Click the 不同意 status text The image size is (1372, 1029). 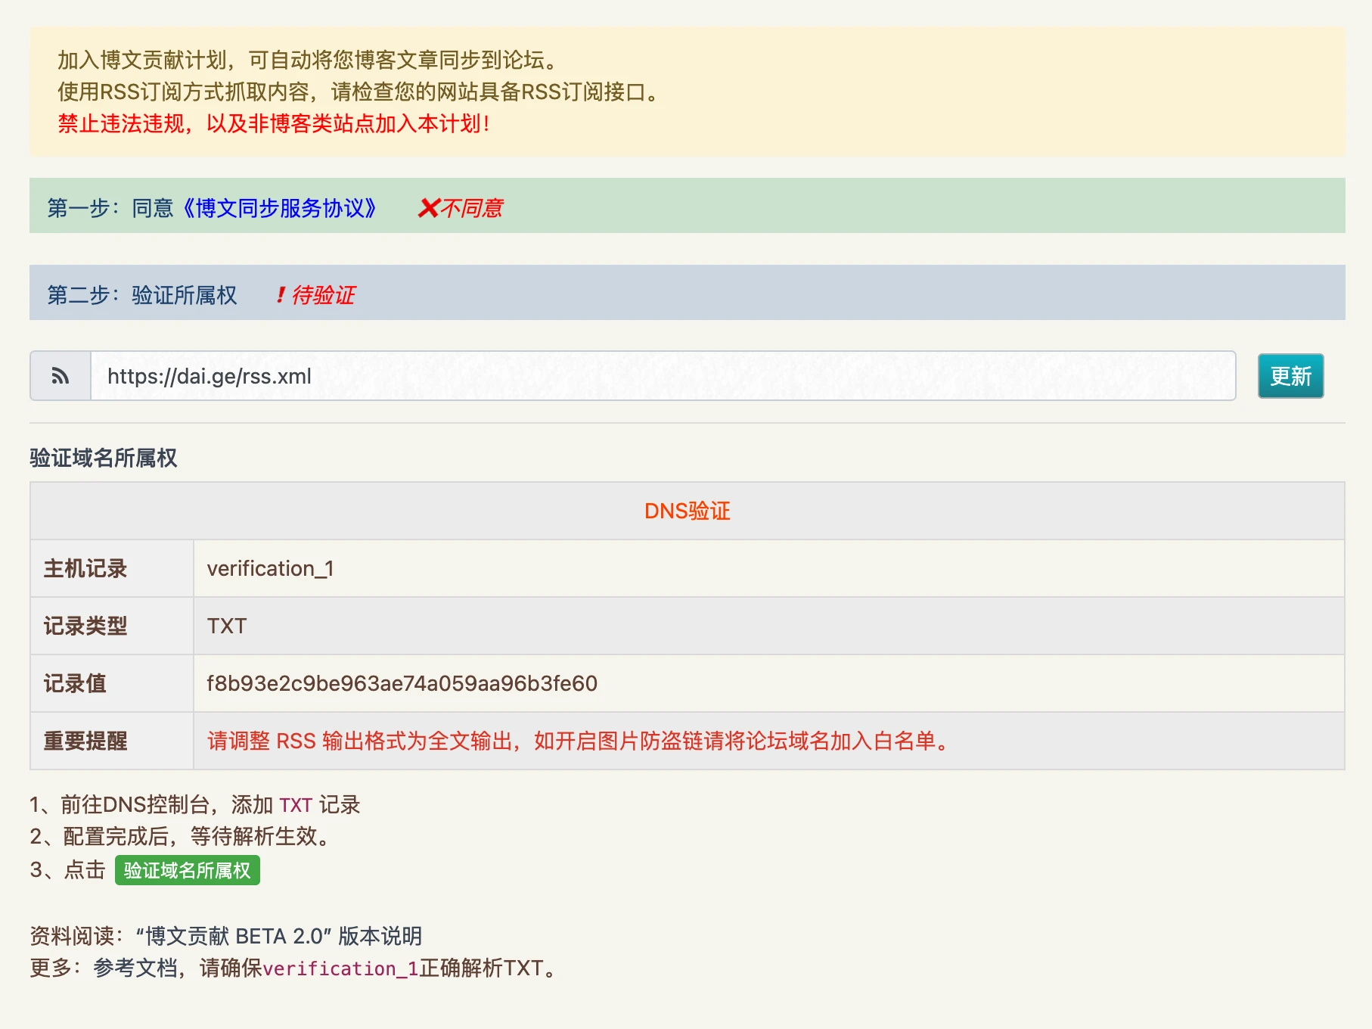coord(472,208)
